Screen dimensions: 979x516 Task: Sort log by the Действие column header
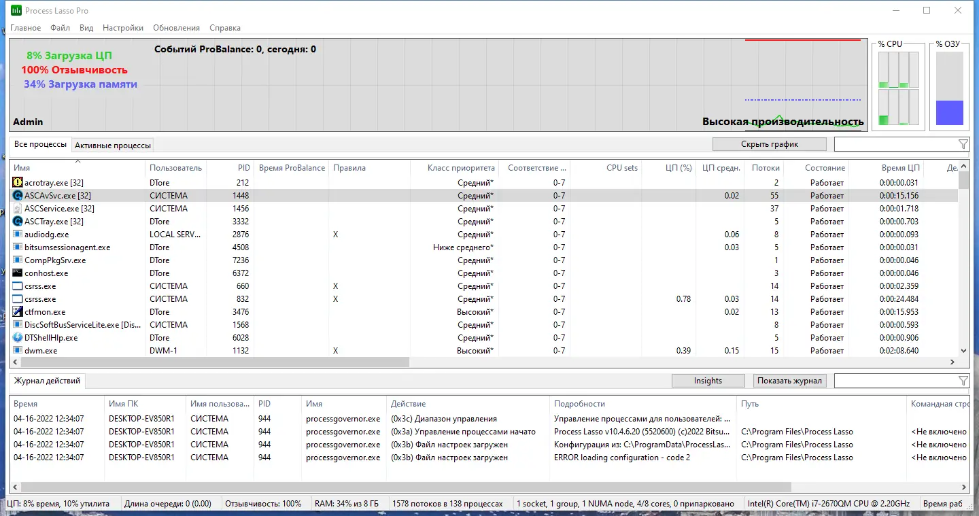(x=468, y=404)
